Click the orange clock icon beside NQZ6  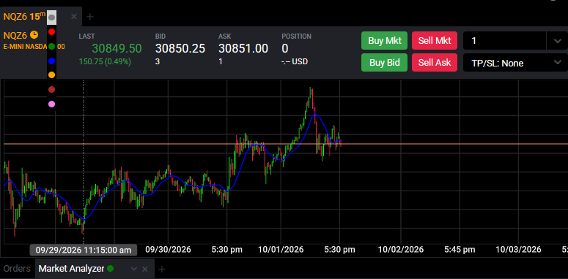(34, 35)
